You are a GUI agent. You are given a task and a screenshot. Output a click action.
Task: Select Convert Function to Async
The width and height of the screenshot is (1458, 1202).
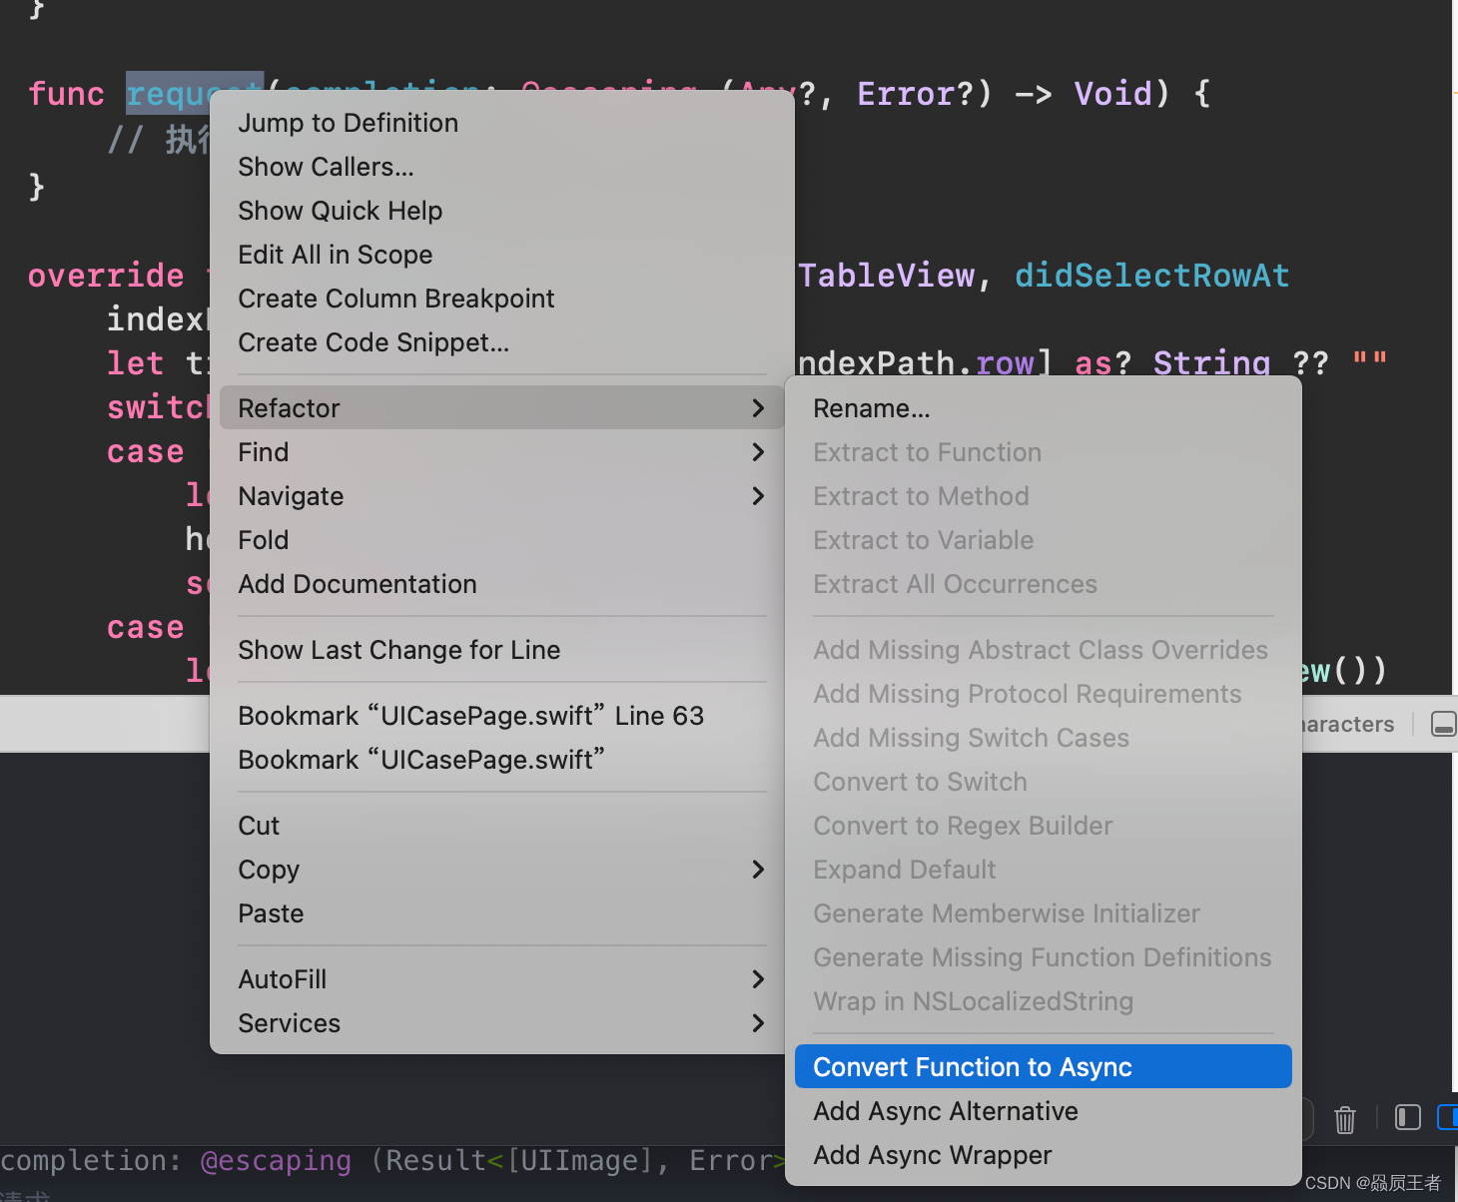pos(1044,1067)
